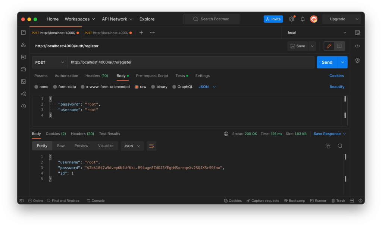Switch to edit mode pencil icon
Screen dimensions: 382x227
(x=329, y=46)
